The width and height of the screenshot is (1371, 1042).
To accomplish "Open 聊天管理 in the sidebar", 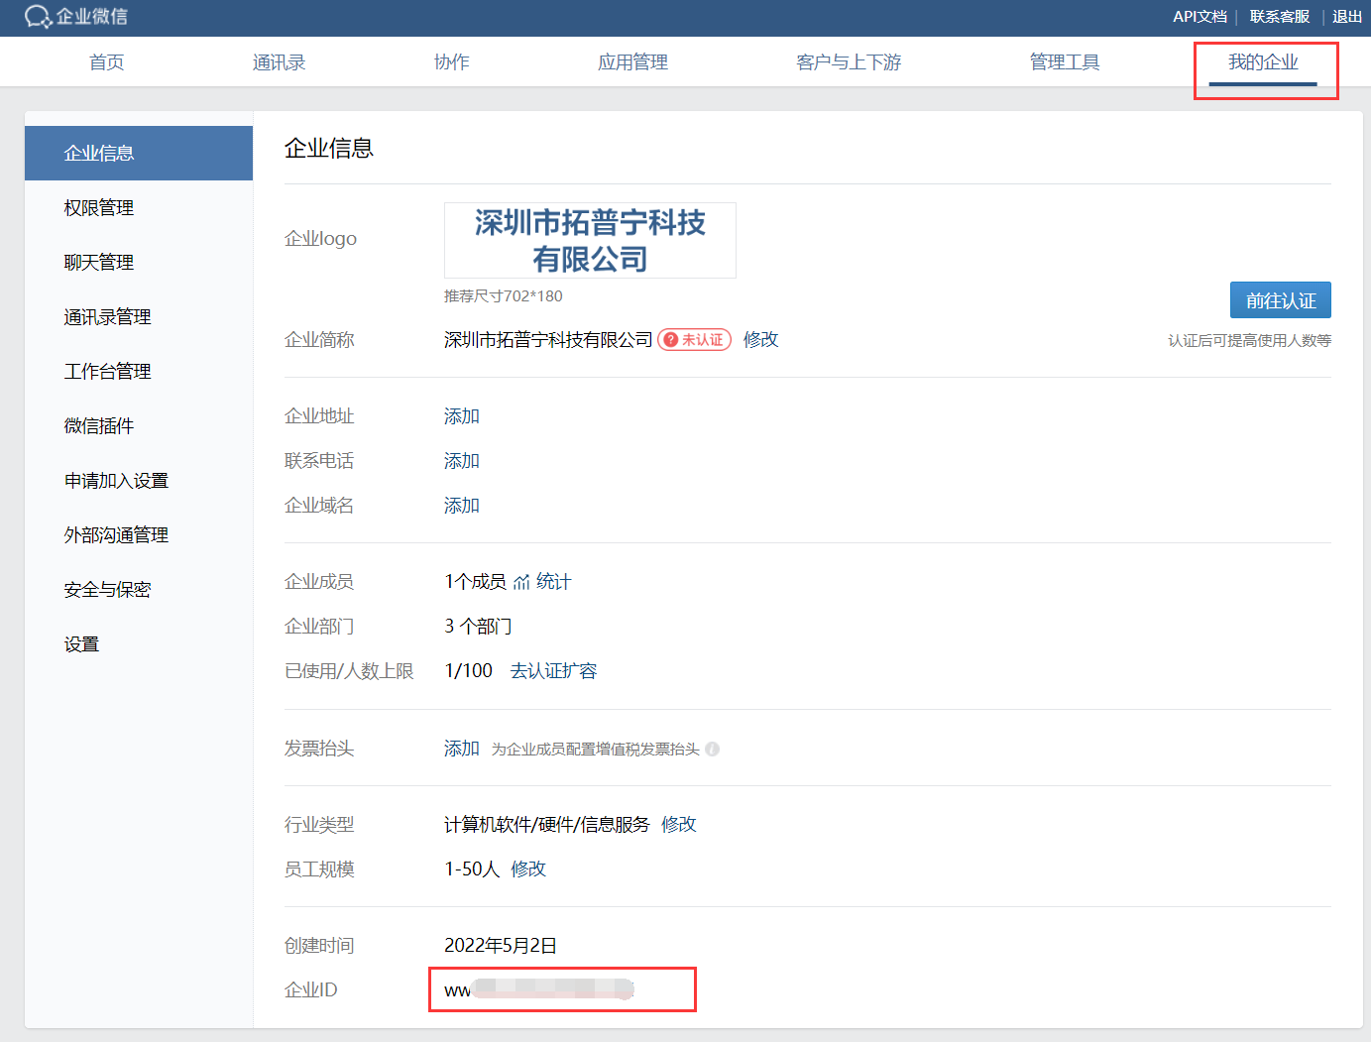I will (x=139, y=262).
